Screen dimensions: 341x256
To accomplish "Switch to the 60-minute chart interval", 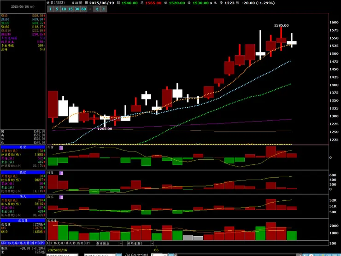I will click(84, 9).
